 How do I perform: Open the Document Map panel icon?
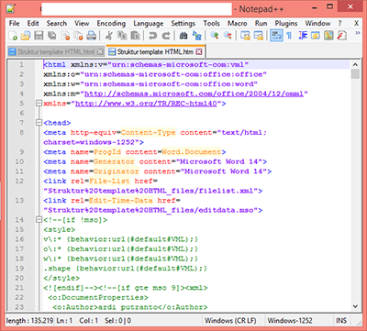tap(328, 36)
